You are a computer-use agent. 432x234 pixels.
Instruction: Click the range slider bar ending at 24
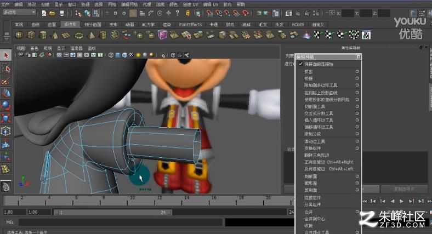point(113,212)
